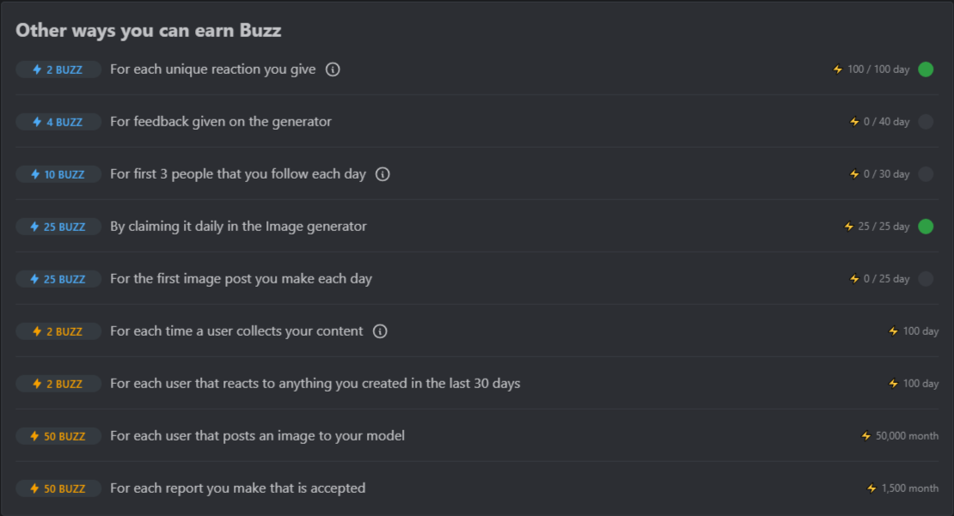Click the blue 2 BUZZ reaction badge
The width and height of the screenshot is (954, 516).
58,70
